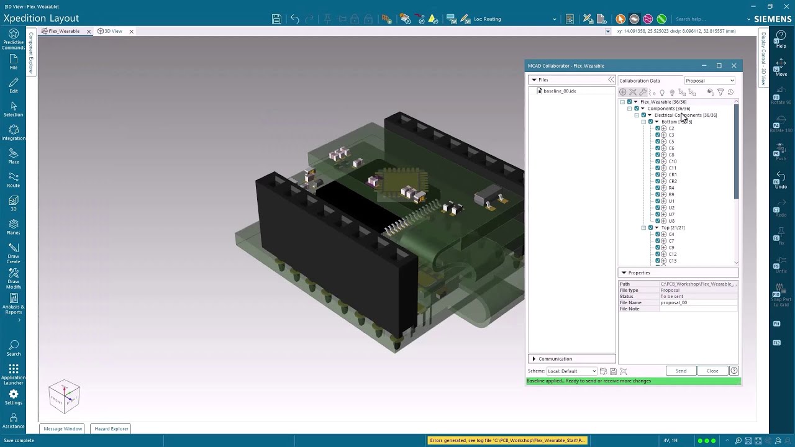Toggle the Top [21/21] group checkbox
The height and width of the screenshot is (447, 795).
pyautogui.click(x=650, y=228)
